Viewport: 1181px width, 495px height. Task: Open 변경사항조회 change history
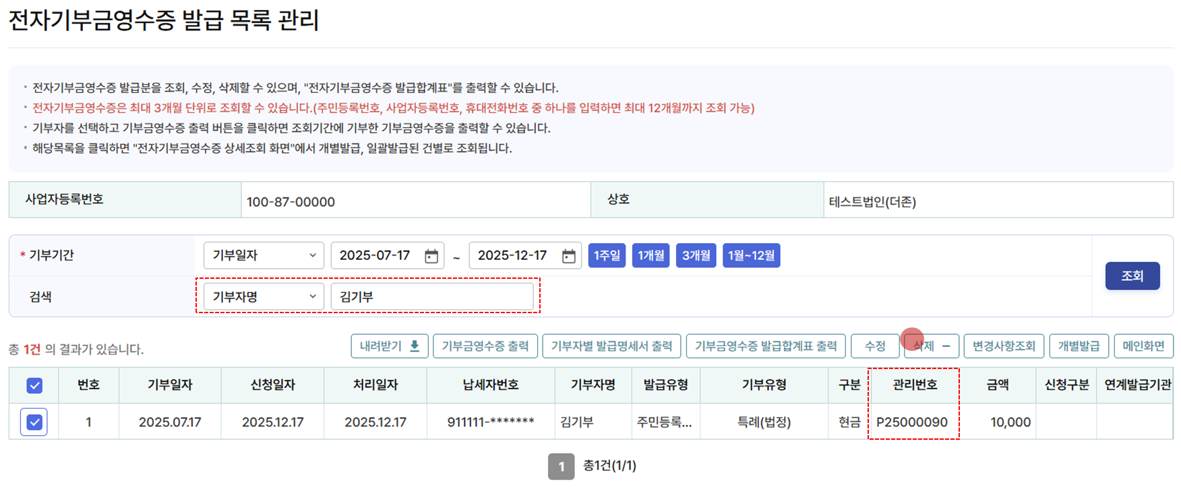pos(1004,346)
